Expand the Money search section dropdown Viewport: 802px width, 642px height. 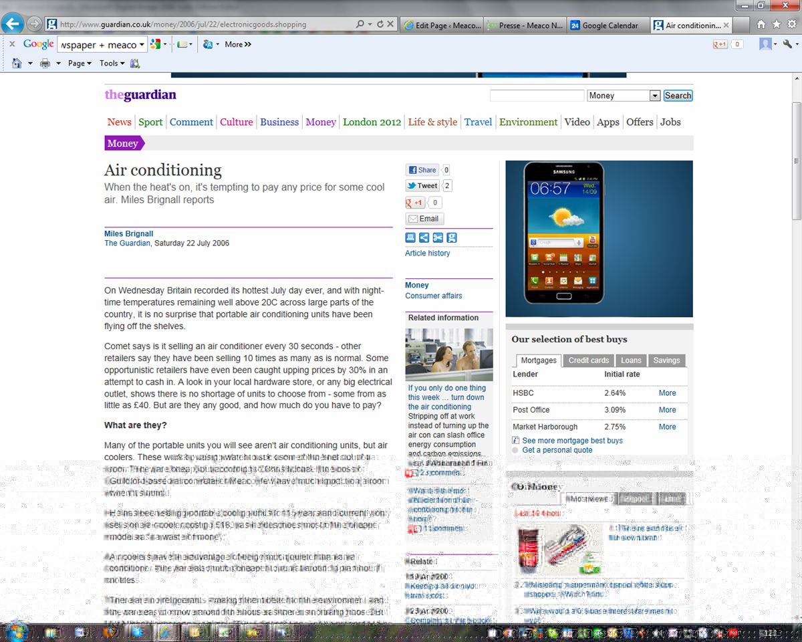point(654,96)
